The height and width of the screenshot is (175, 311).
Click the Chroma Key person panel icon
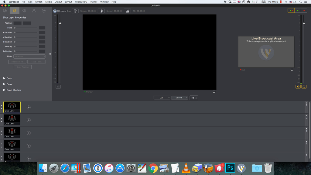pyautogui.click(x=34, y=11)
